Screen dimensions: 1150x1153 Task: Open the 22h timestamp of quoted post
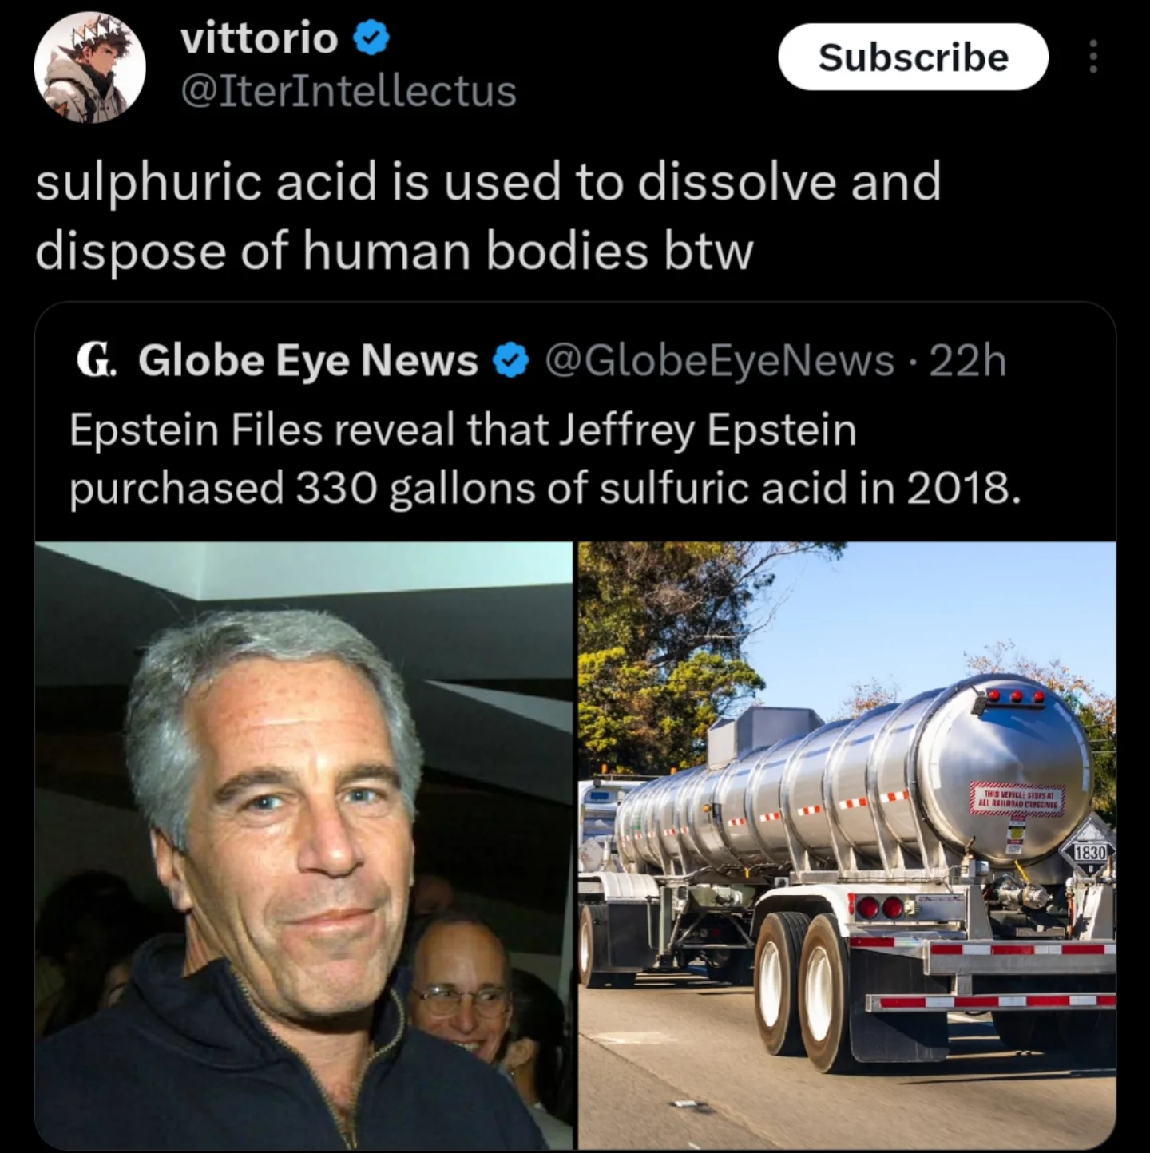[x=968, y=361]
